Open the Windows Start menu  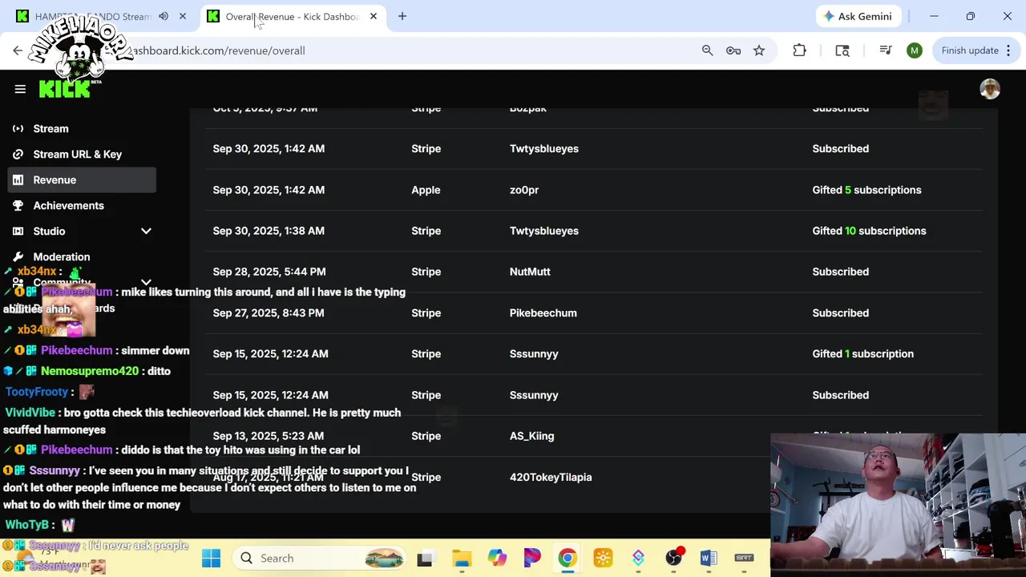(x=211, y=558)
